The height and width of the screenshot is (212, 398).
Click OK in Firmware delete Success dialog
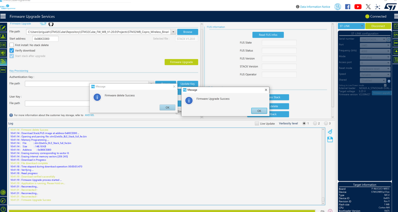tap(167, 108)
